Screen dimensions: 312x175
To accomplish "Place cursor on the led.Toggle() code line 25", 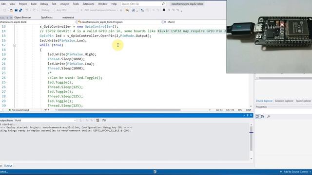I will pos(60,82).
